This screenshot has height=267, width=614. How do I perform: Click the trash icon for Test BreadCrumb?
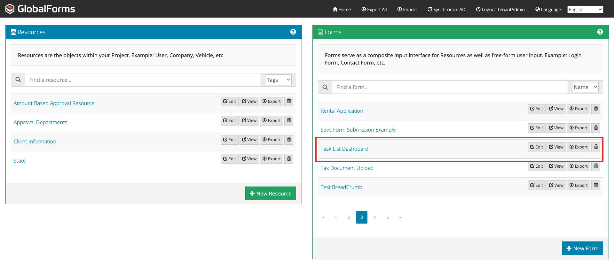(596, 185)
